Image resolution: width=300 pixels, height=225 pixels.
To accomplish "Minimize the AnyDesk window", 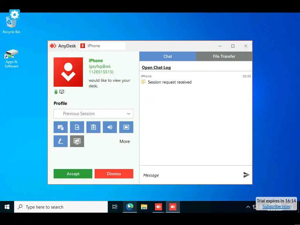I will pos(220,46).
